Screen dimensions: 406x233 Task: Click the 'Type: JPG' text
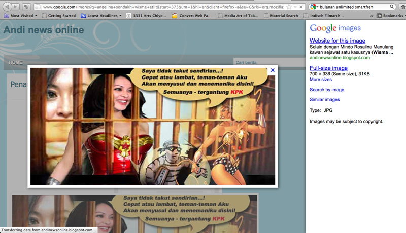point(321,110)
